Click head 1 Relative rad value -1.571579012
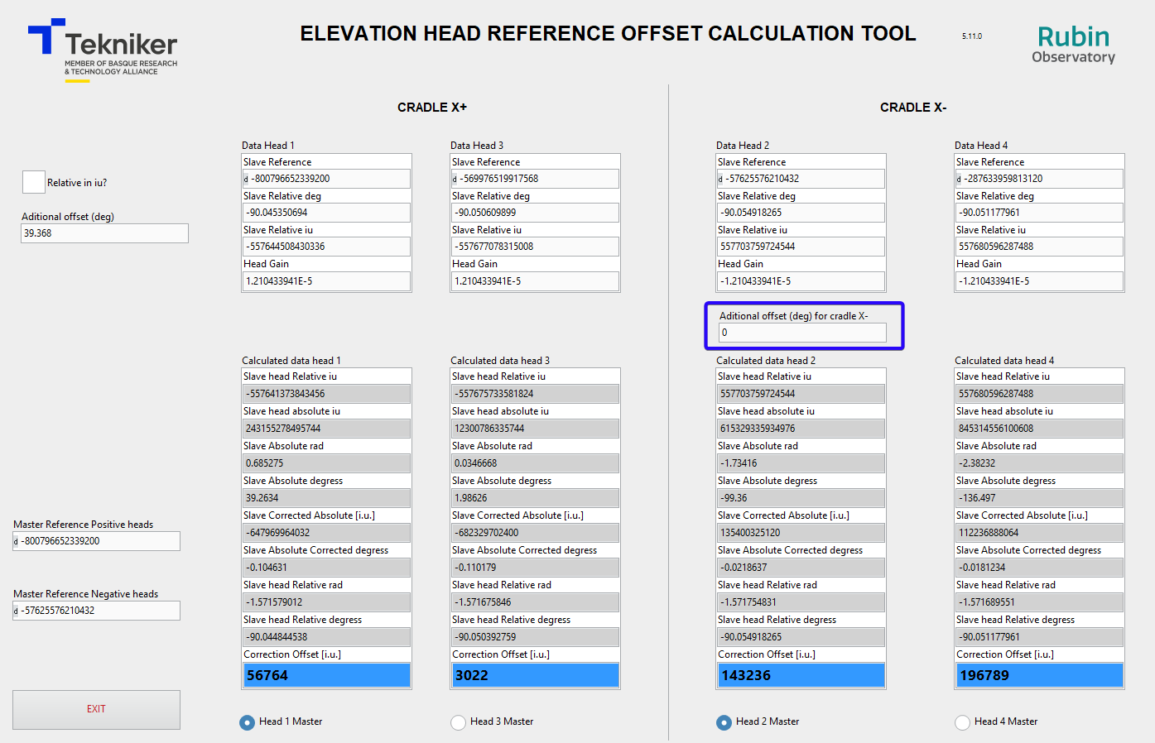Screen dimensions: 1155x743 [x=326, y=602]
